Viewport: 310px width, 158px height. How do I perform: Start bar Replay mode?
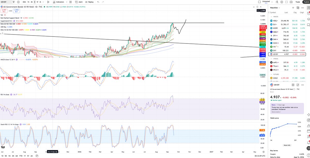pyautogui.click(x=89, y=2)
